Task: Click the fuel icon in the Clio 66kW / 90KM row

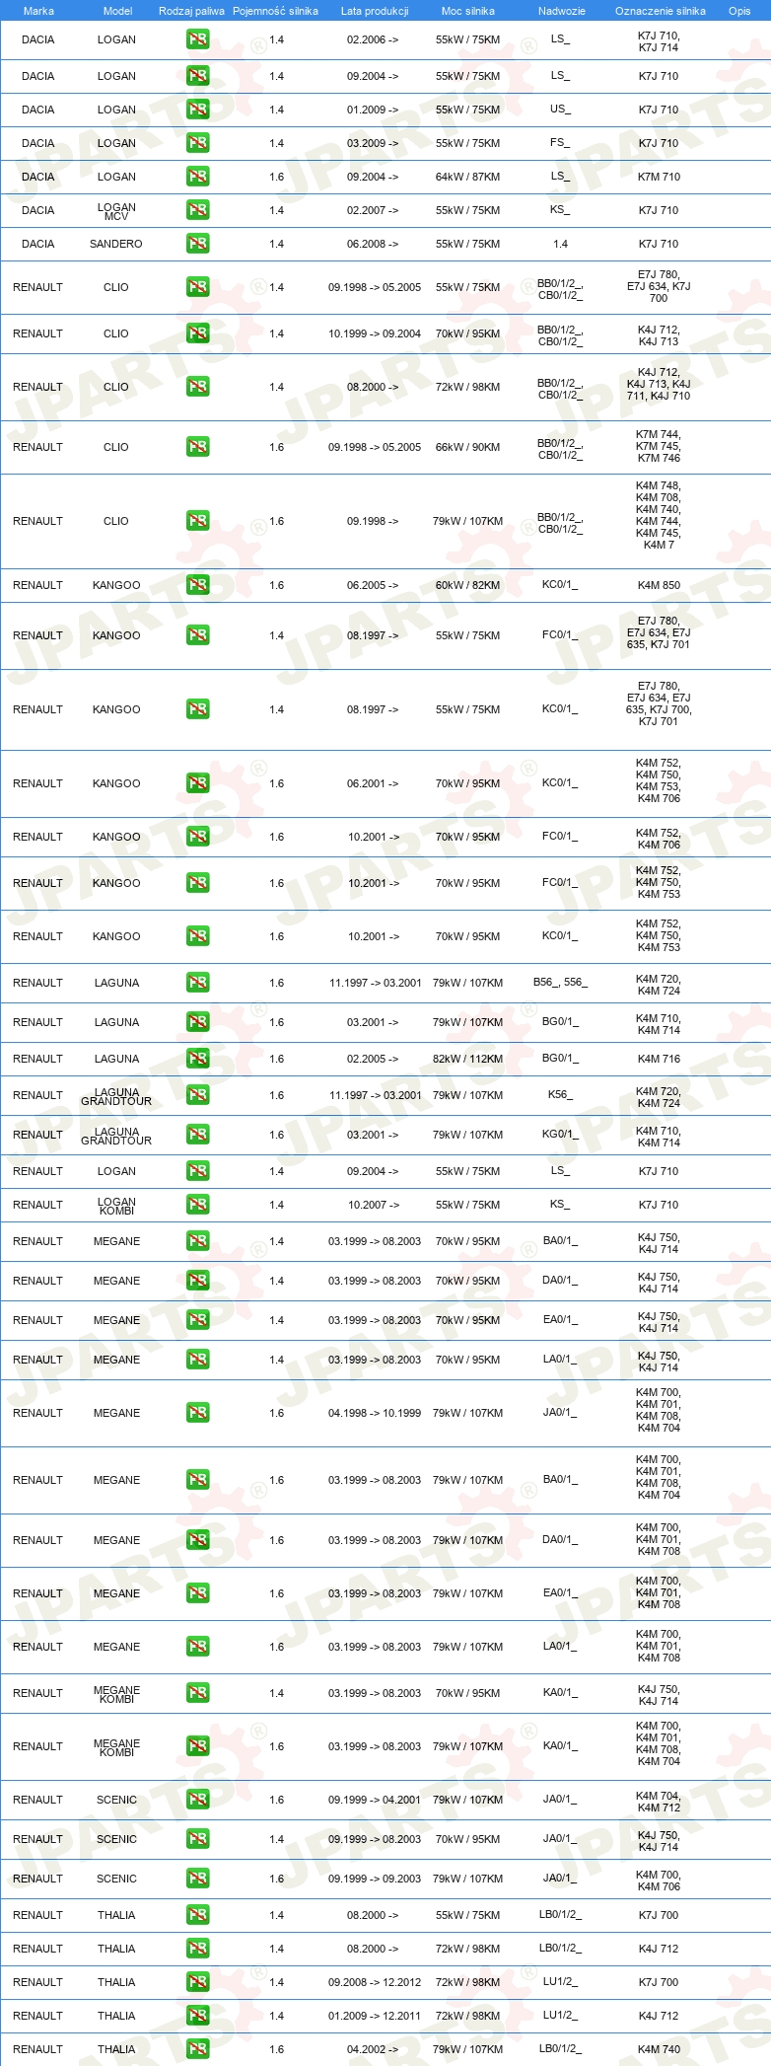Action: pyautogui.click(x=197, y=447)
